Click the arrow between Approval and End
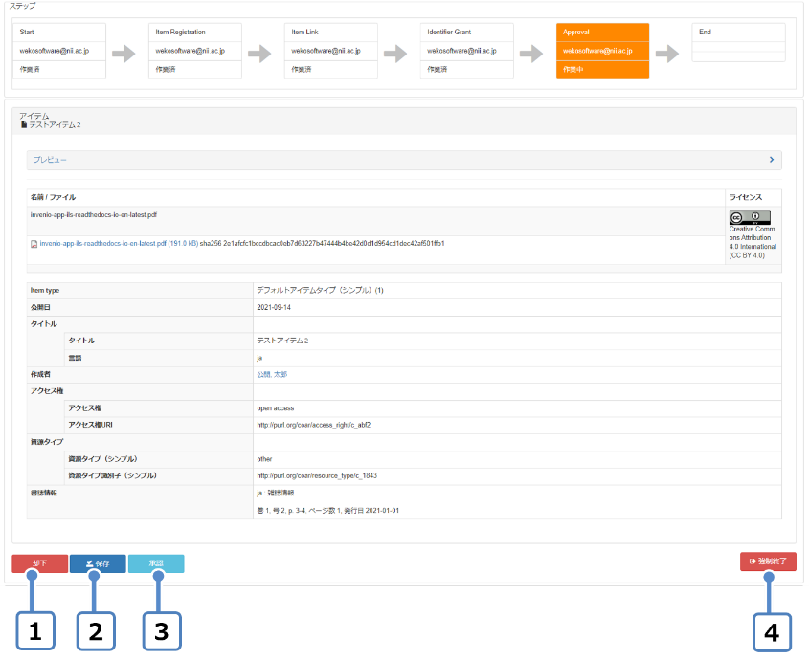Viewport: 809px width, 660px height. tap(667, 53)
